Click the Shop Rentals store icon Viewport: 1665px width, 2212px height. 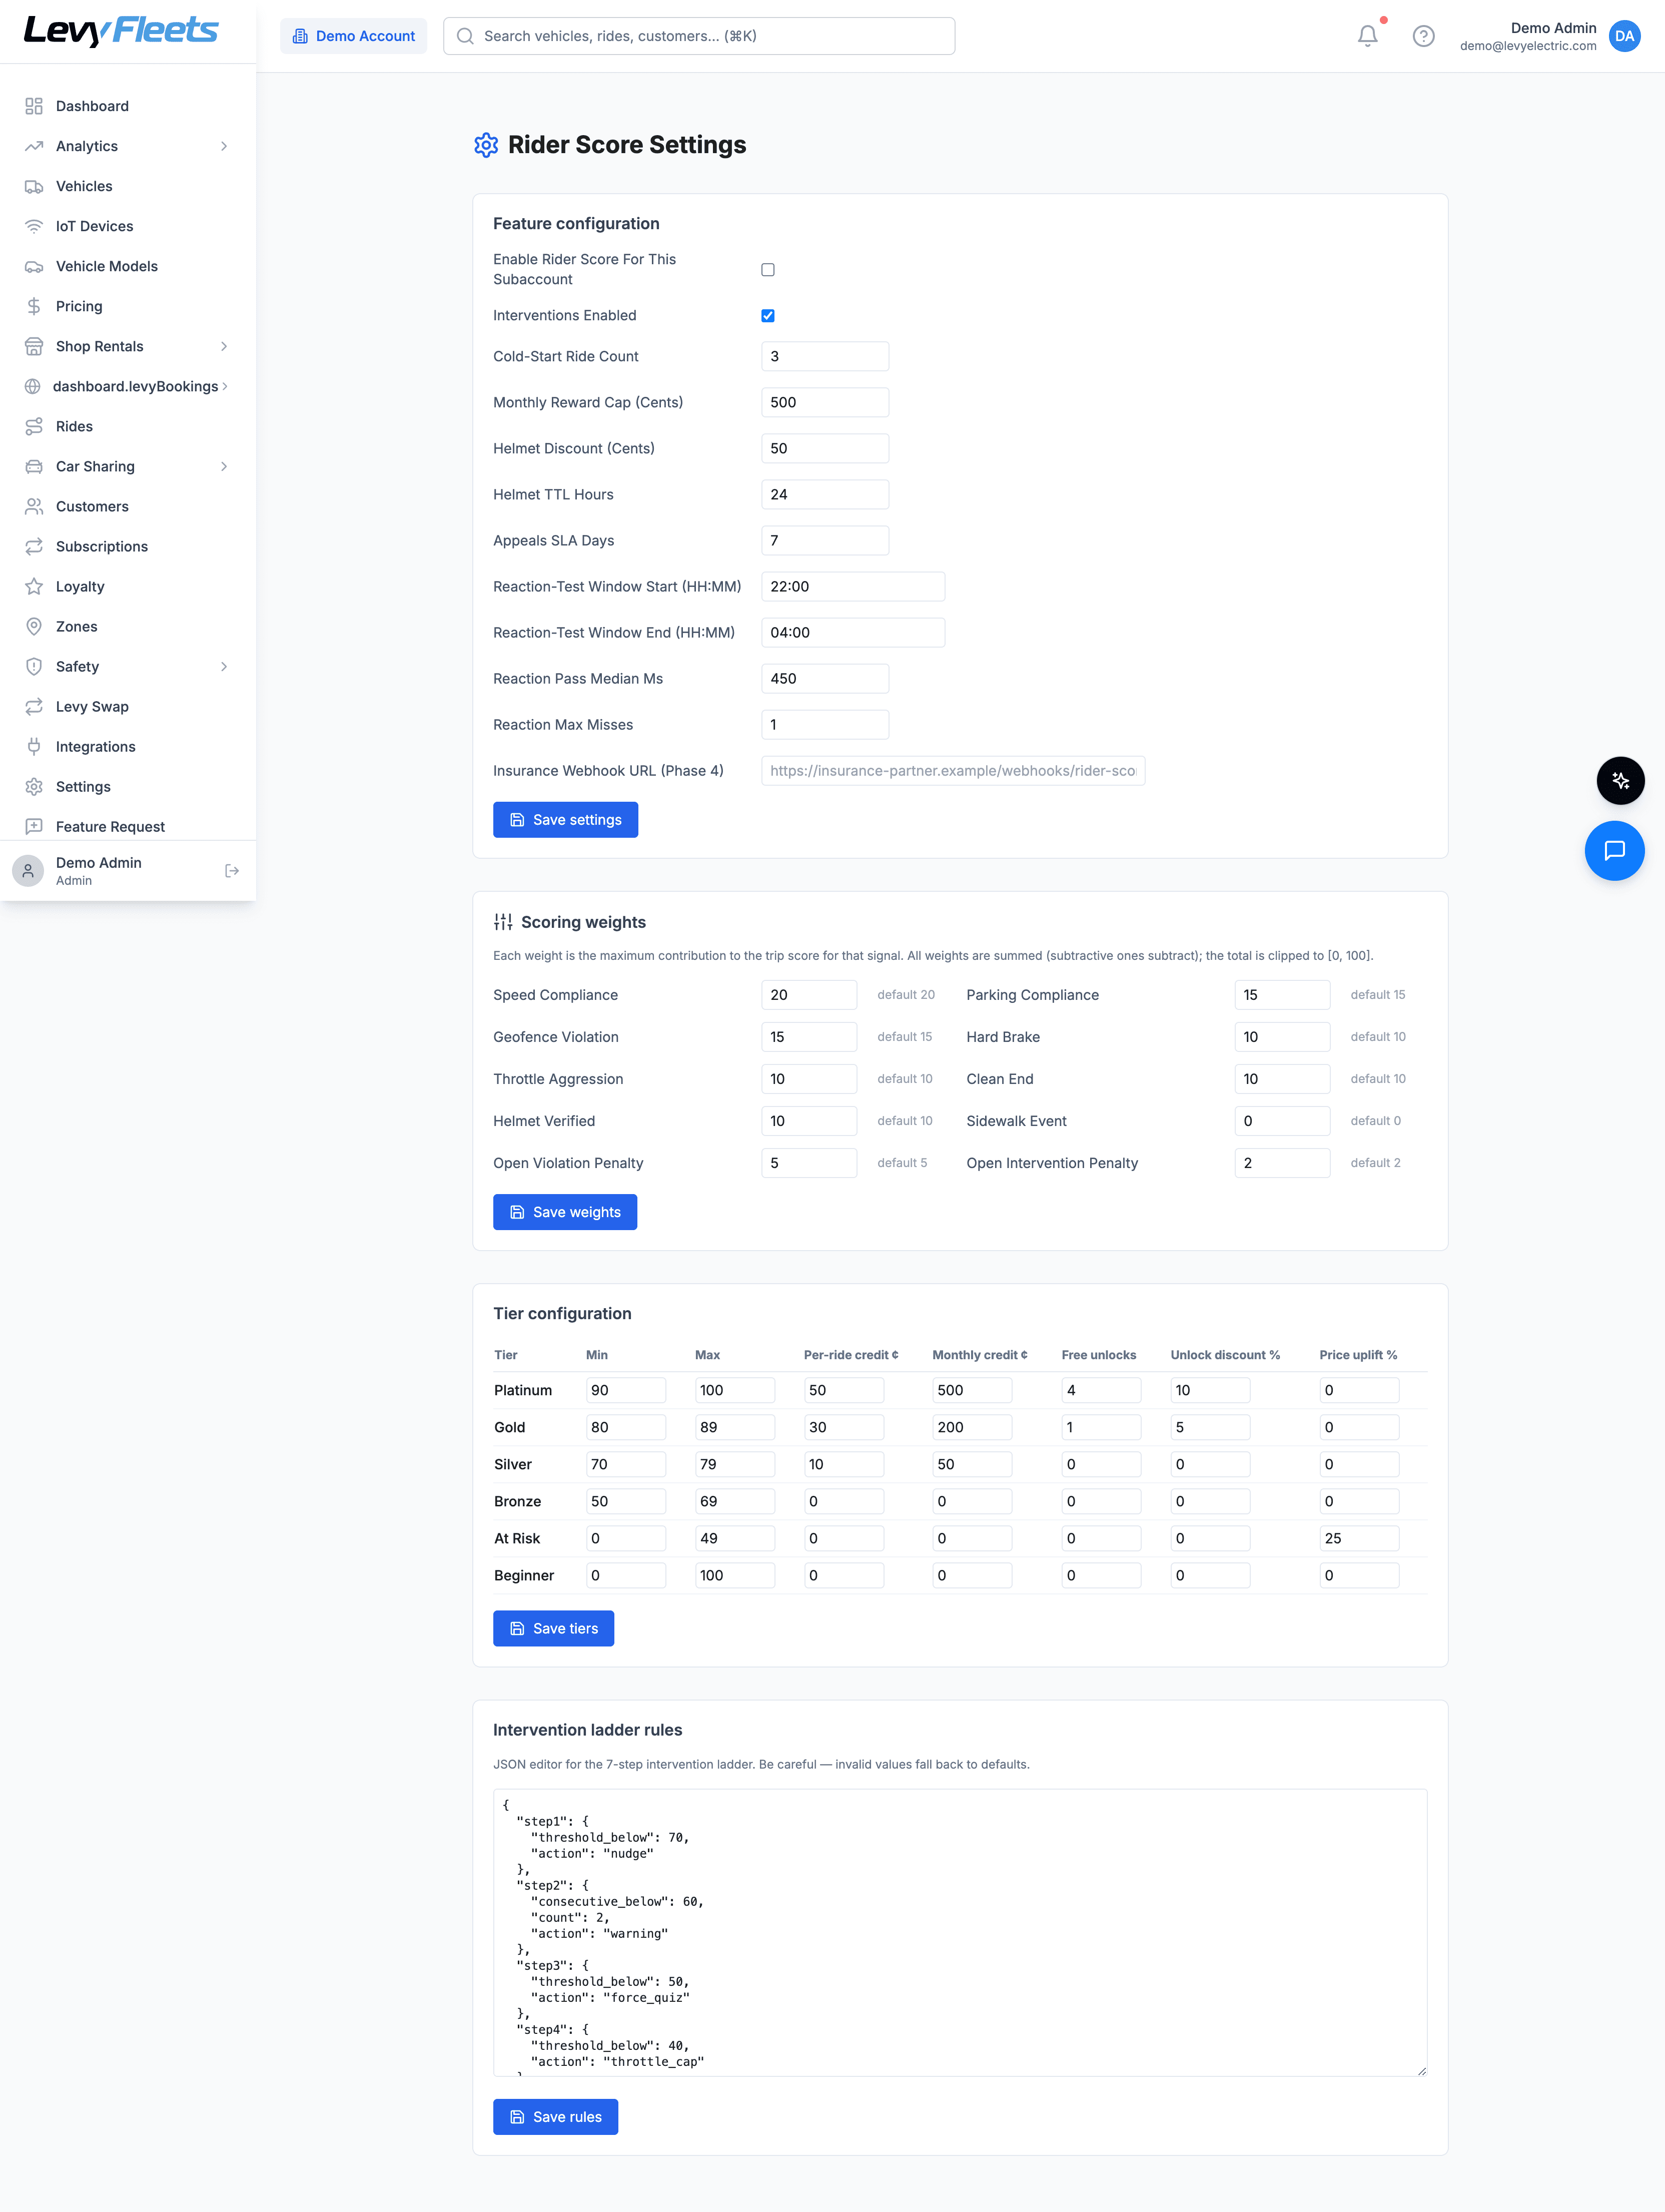(34, 346)
